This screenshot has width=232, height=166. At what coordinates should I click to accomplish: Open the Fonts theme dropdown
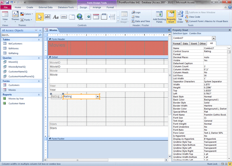pos(26,20)
